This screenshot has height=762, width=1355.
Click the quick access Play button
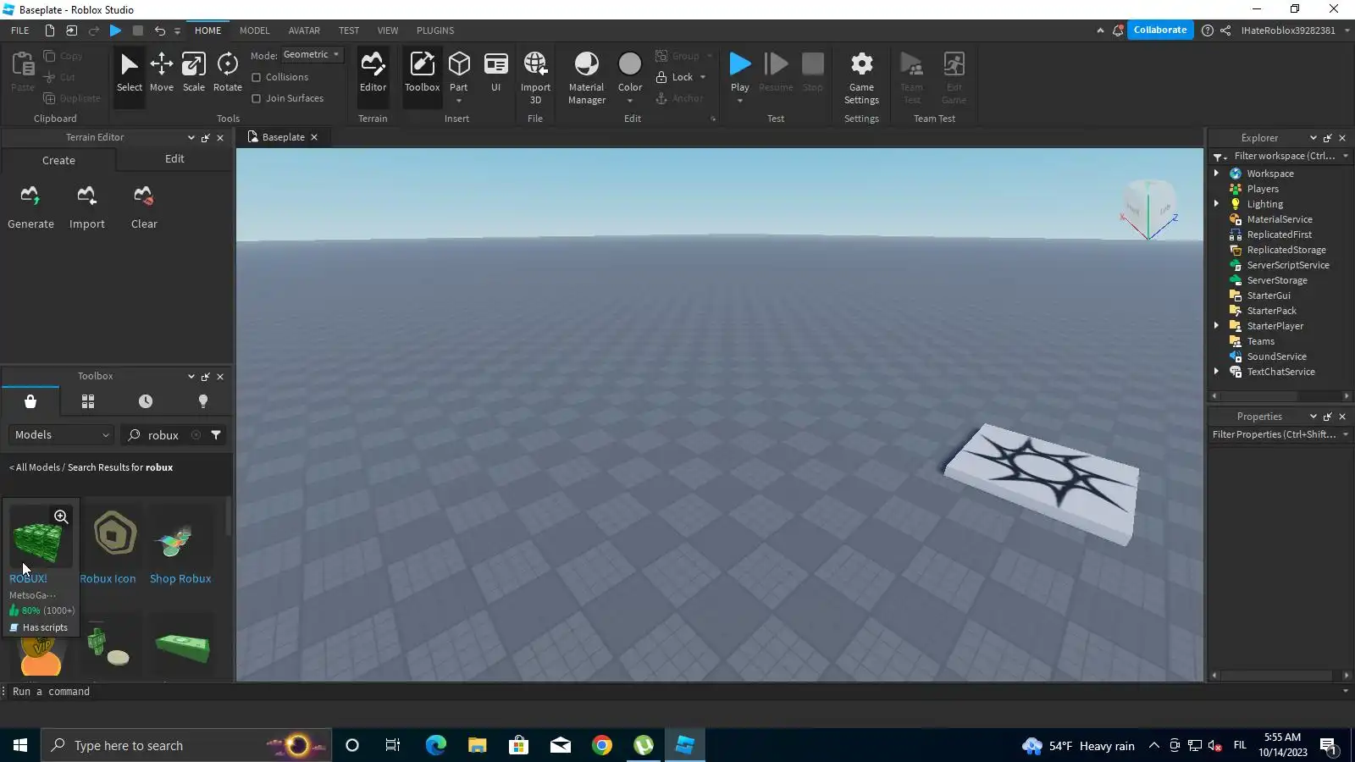pos(116,30)
